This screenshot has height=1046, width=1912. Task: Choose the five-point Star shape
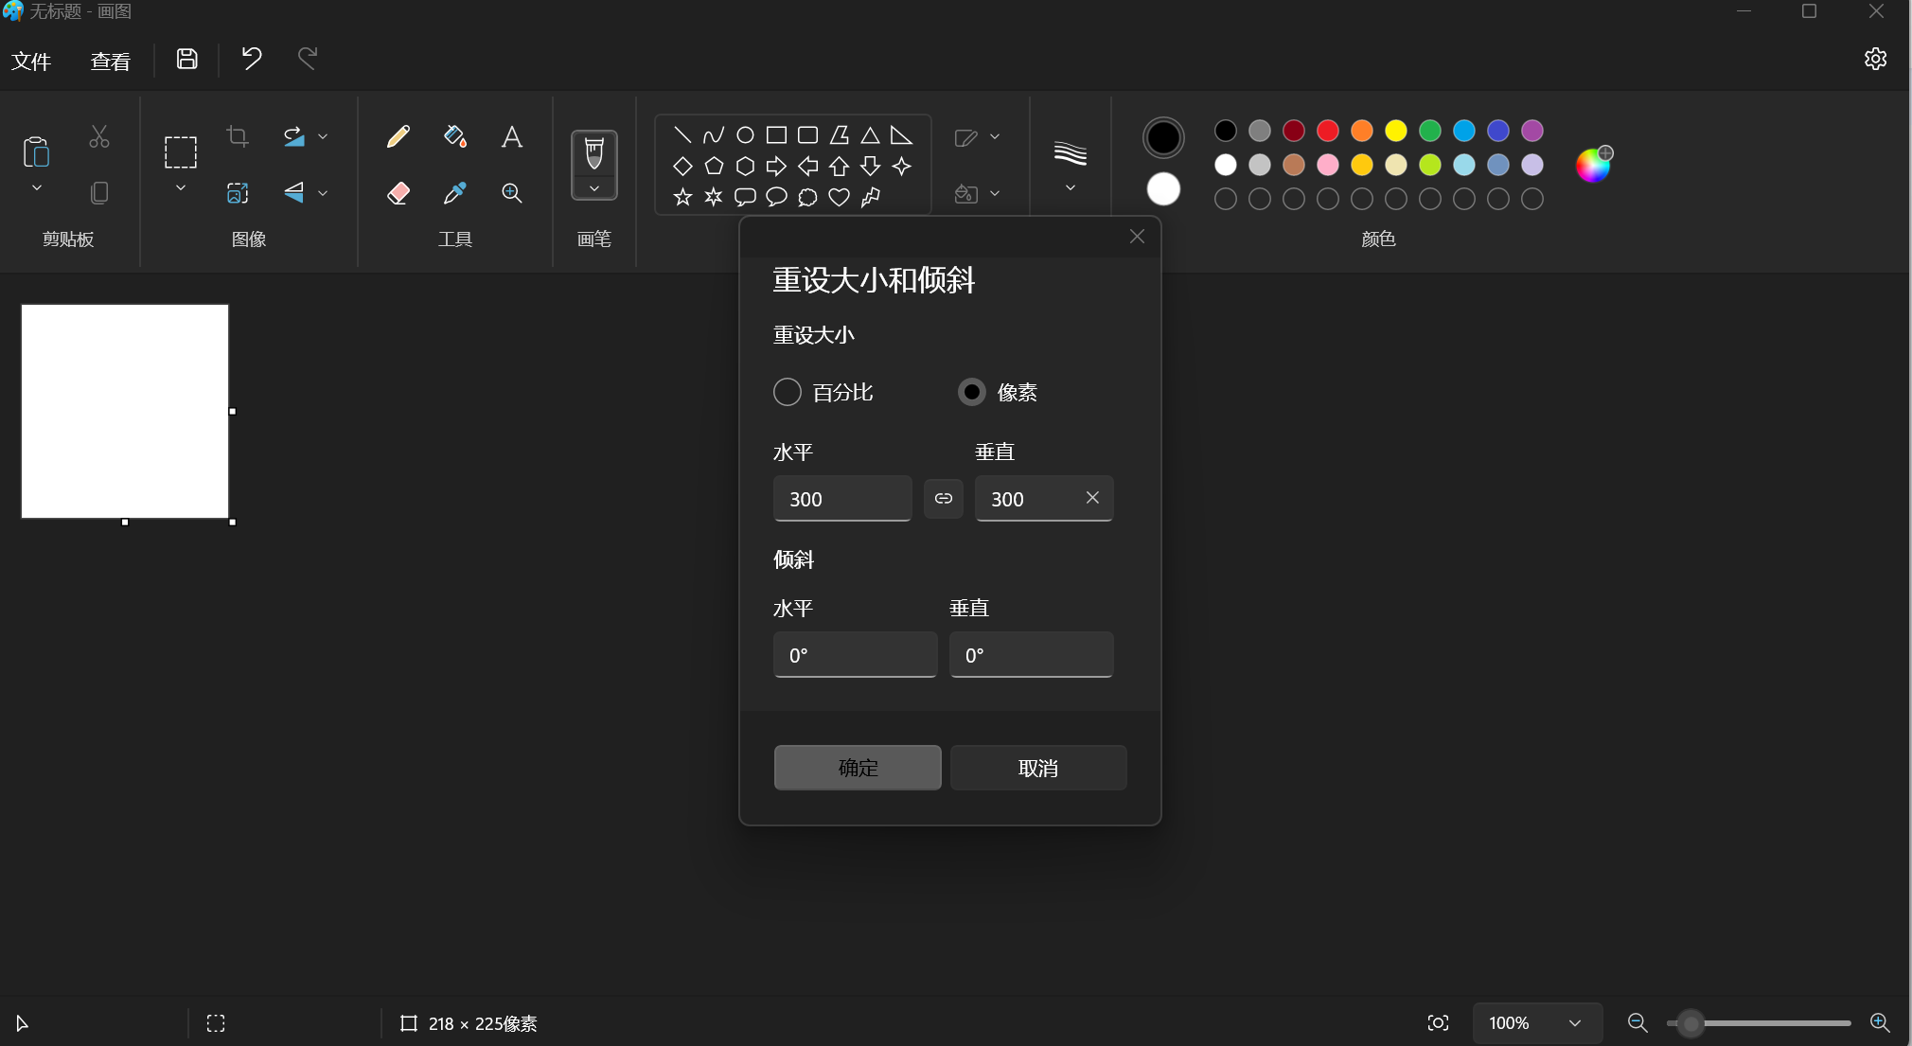[x=682, y=197]
